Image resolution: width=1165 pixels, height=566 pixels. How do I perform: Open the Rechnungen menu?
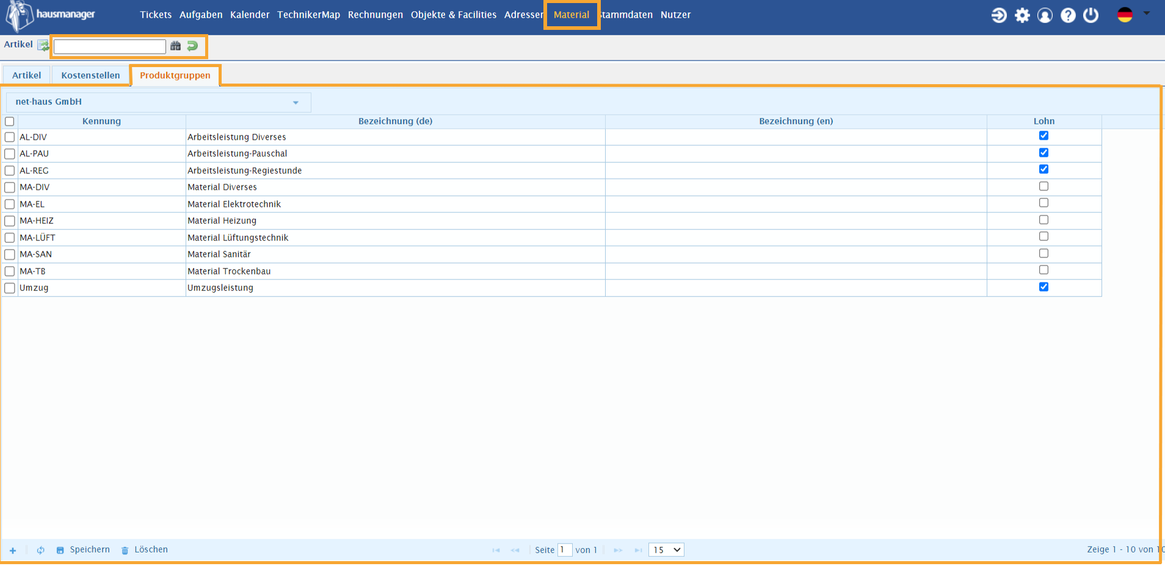pos(376,15)
